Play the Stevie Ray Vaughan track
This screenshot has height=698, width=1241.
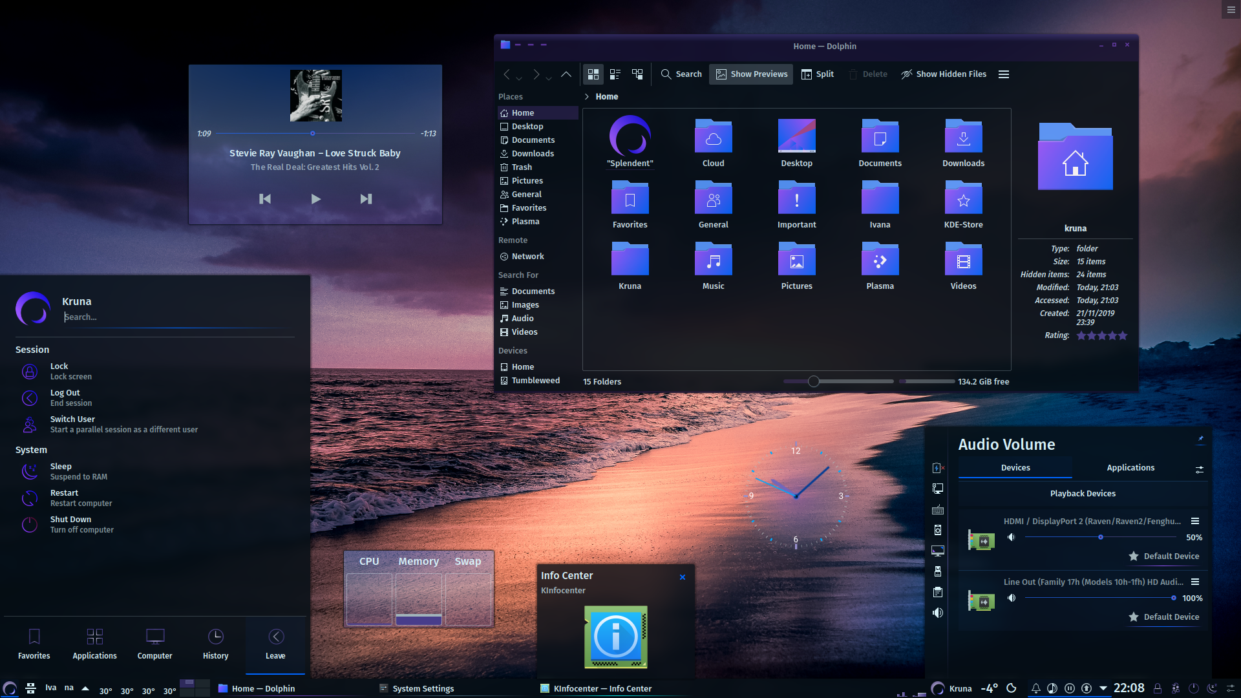click(315, 199)
